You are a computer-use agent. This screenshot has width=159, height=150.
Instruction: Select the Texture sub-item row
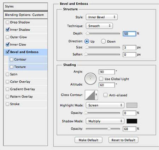click(28, 67)
